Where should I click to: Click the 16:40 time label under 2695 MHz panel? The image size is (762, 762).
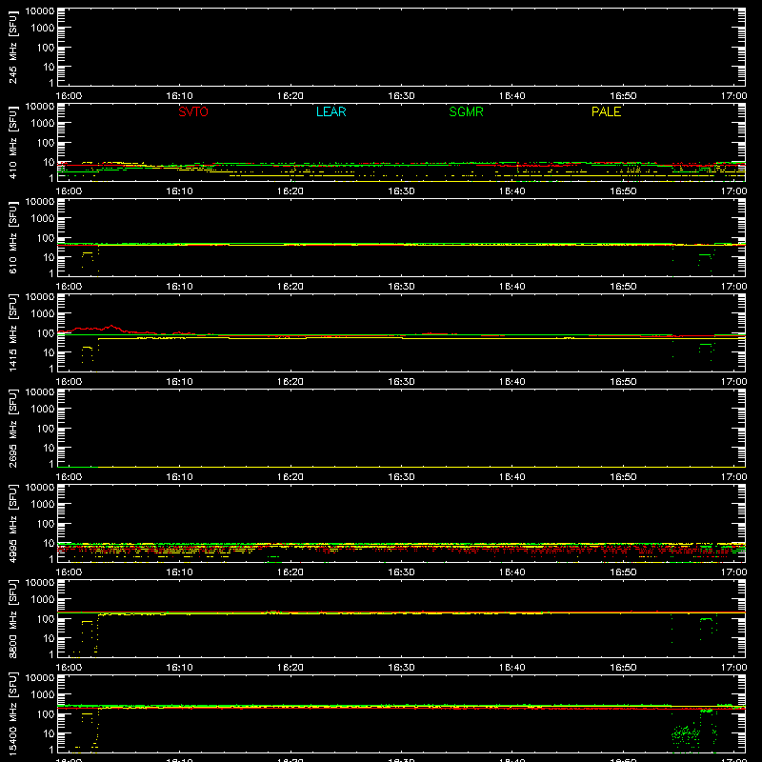512,477
